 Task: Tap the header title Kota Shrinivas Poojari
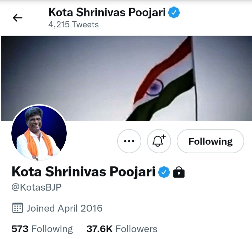(x=107, y=12)
